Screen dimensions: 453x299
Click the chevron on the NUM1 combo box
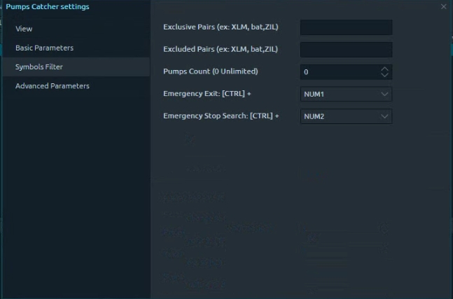pyautogui.click(x=384, y=94)
